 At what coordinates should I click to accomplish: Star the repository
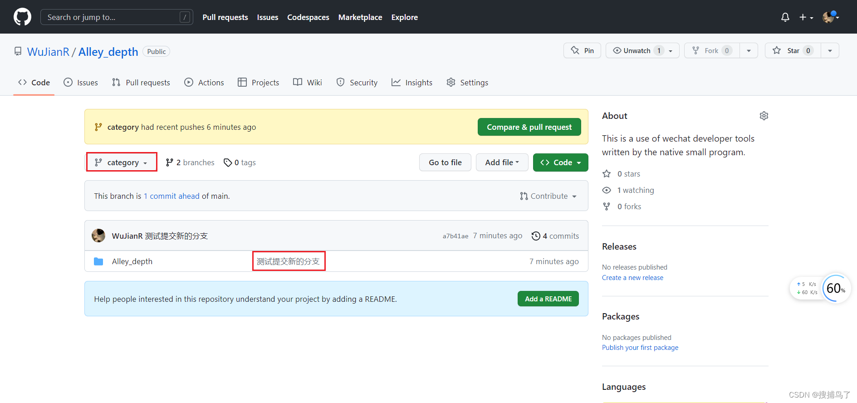point(793,50)
